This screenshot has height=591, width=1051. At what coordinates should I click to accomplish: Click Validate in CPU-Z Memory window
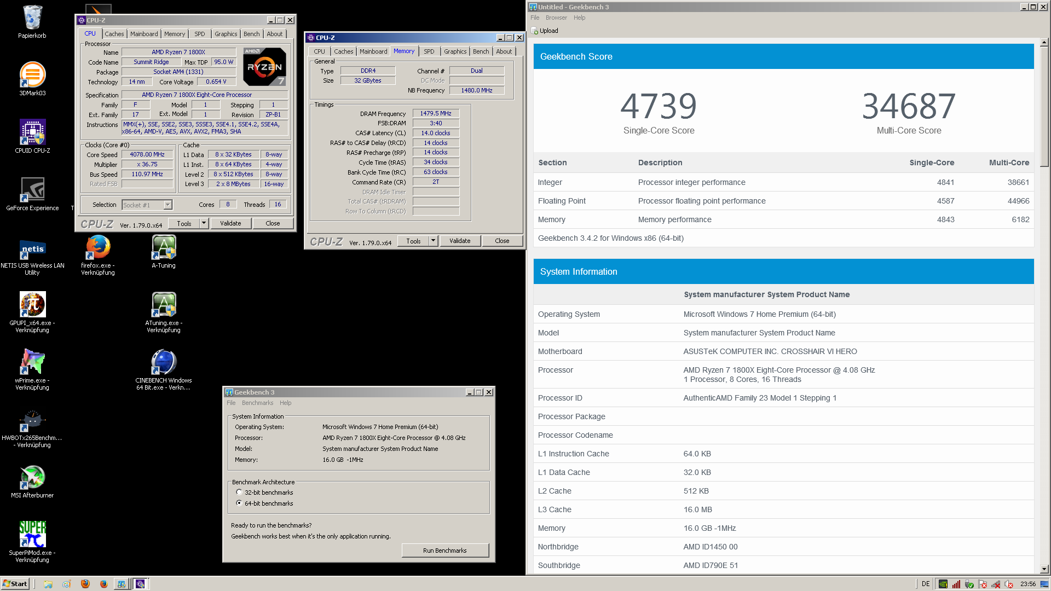pyautogui.click(x=460, y=241)
